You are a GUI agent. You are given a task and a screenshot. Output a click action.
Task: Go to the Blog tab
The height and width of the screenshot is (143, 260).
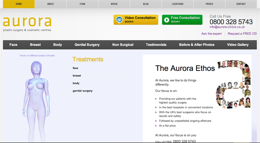click(146, 4)
